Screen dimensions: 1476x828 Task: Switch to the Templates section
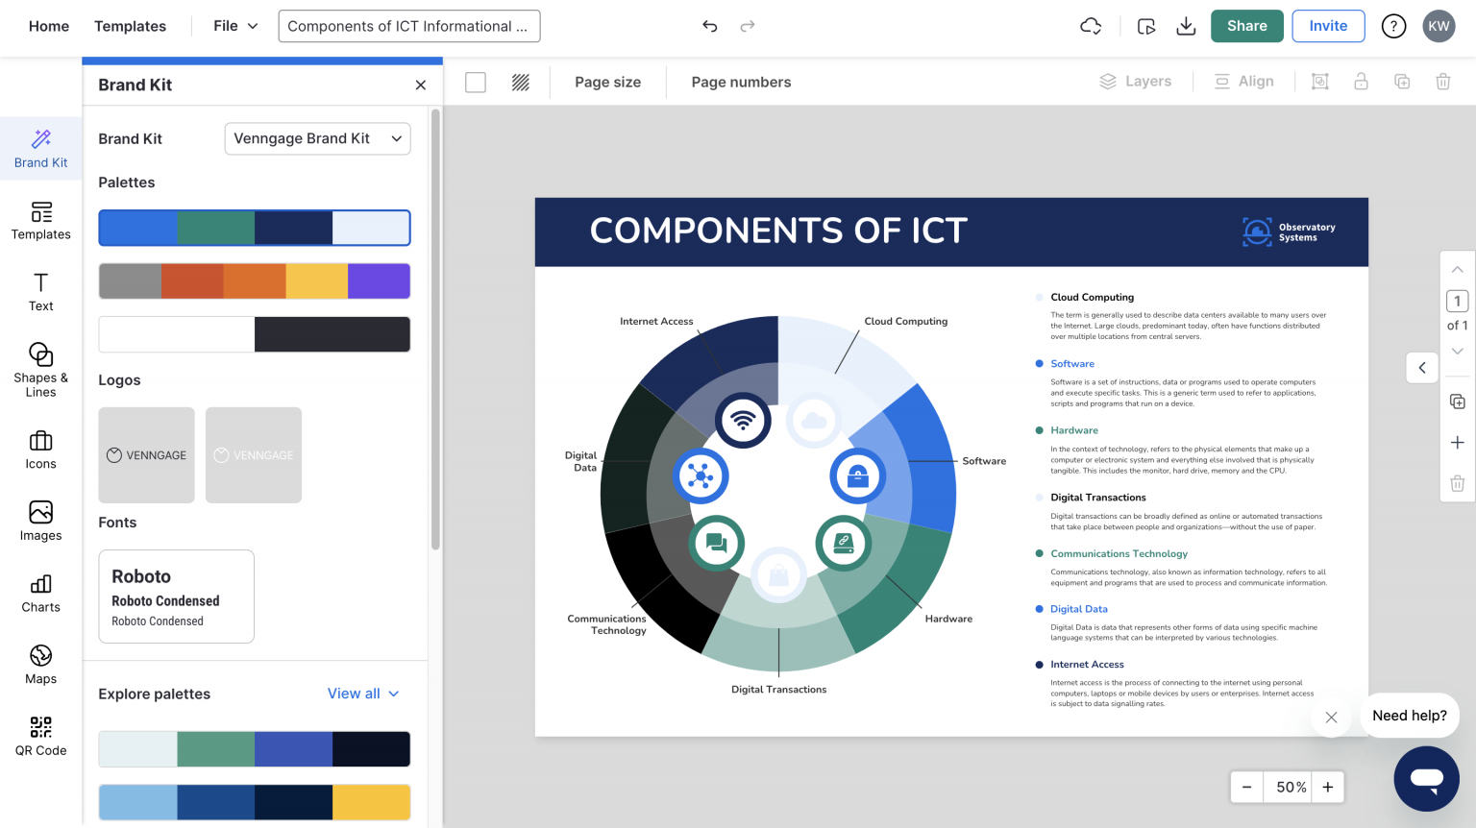130,26
